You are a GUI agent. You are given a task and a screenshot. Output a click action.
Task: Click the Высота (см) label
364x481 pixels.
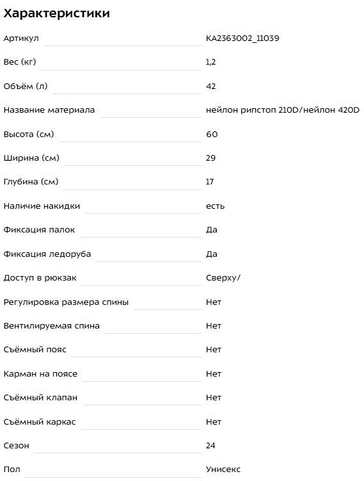click(x=29, y=135)
